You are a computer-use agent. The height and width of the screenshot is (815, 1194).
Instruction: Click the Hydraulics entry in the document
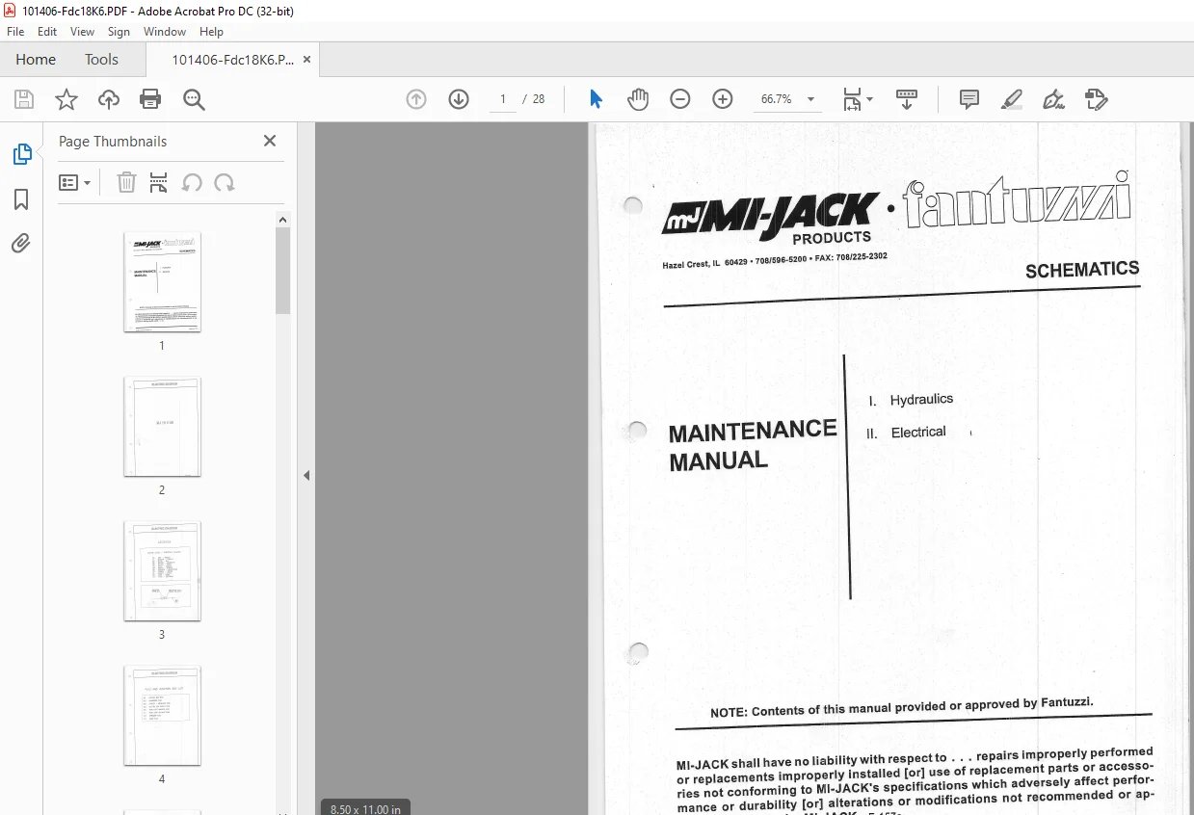pos(921,399)
